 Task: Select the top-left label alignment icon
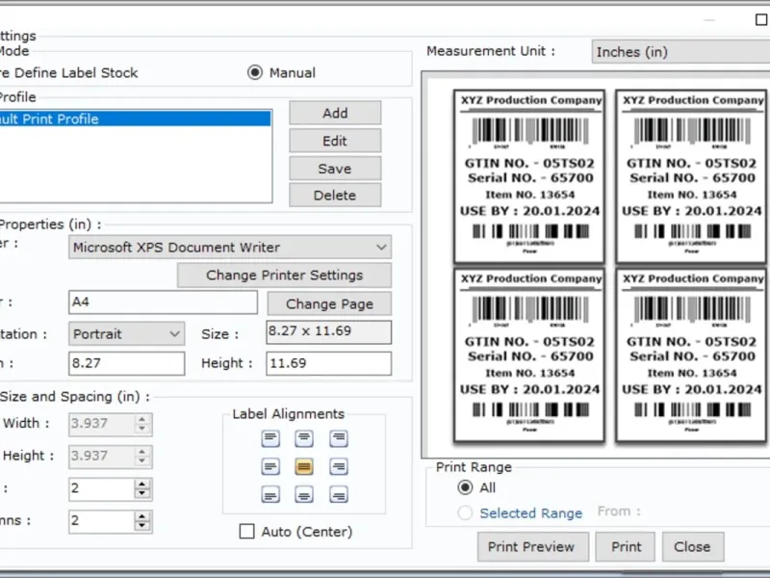270,439
